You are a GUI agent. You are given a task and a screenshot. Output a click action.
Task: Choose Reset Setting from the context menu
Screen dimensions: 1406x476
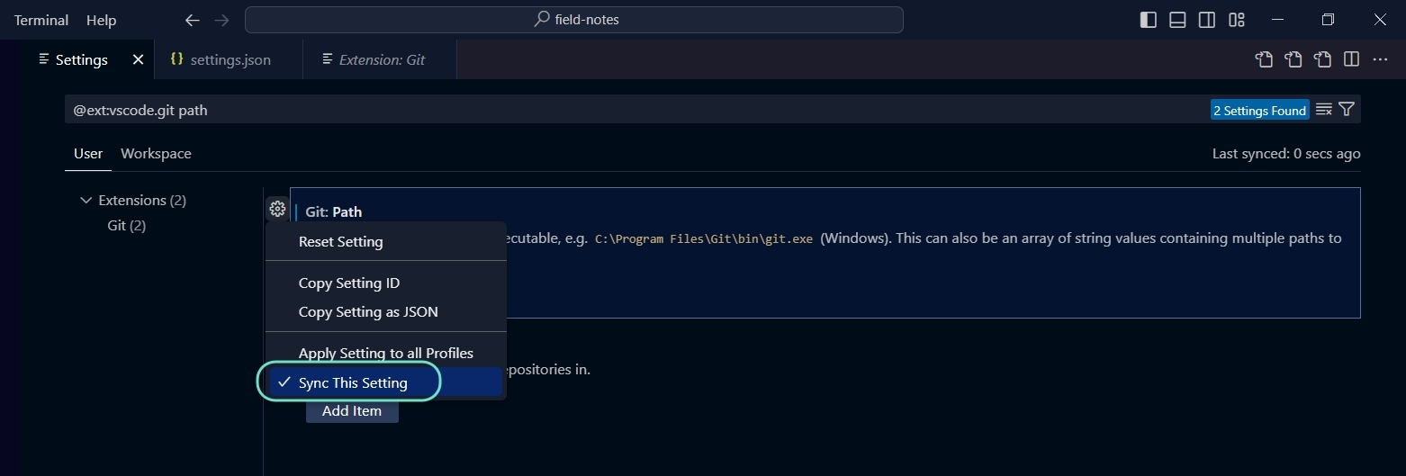click(340, 242)
